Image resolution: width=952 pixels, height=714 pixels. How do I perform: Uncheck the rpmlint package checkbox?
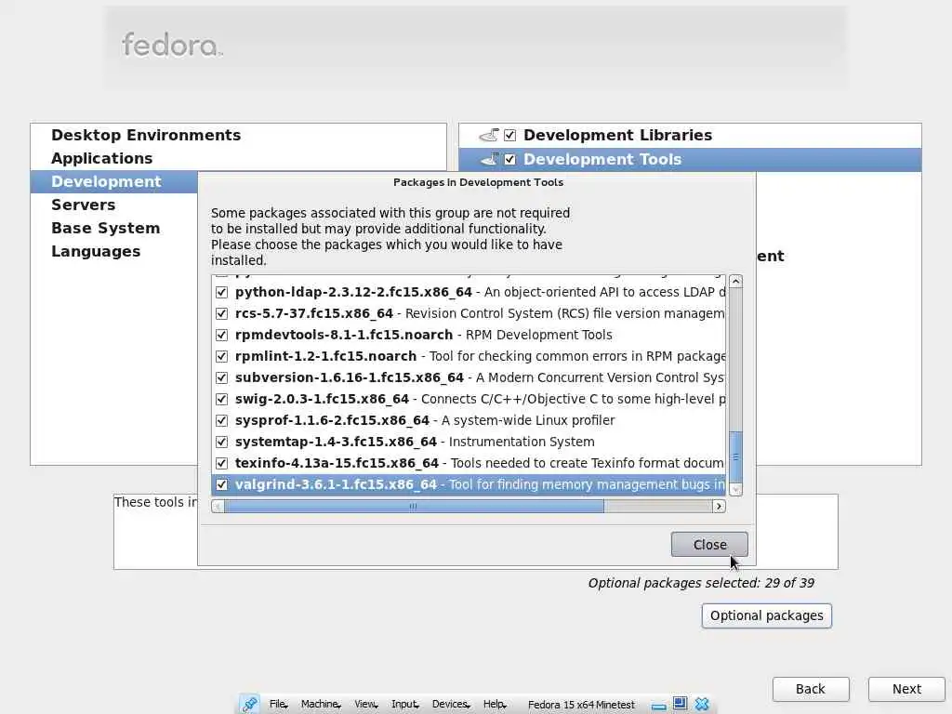(221, 356)
